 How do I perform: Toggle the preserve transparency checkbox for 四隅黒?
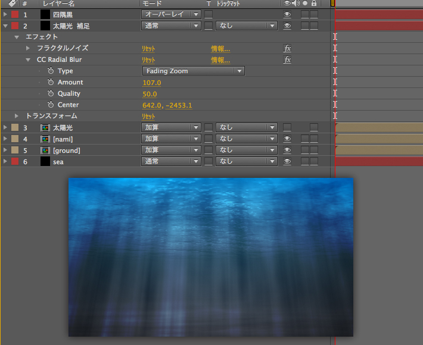(209, 14)
